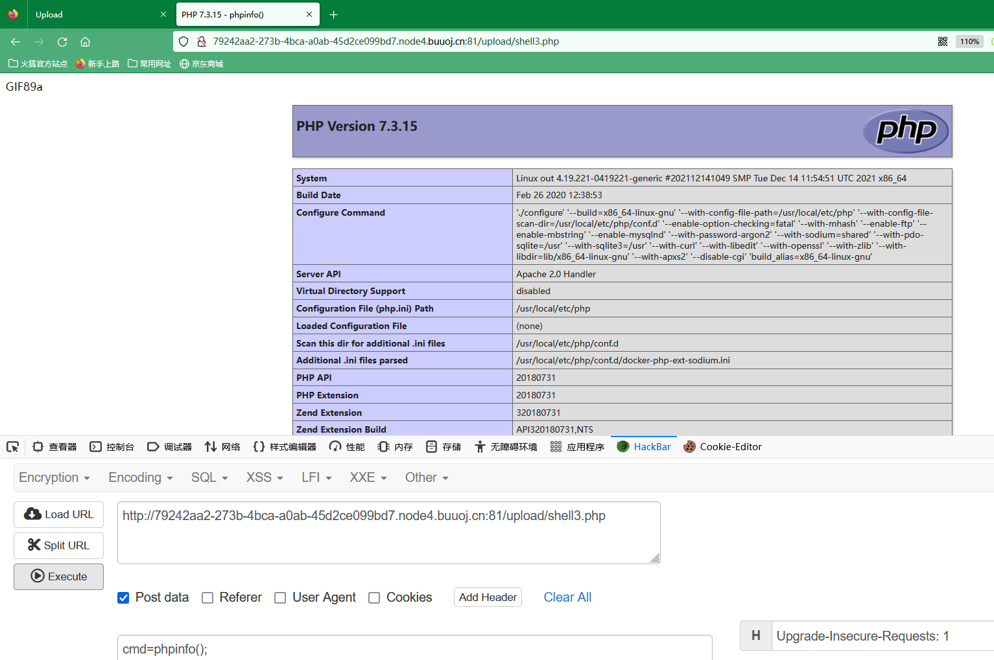Click inside the HackBar URL textarea
The height and width of the screenshot is (660, 994).
[x=389, y=532]
